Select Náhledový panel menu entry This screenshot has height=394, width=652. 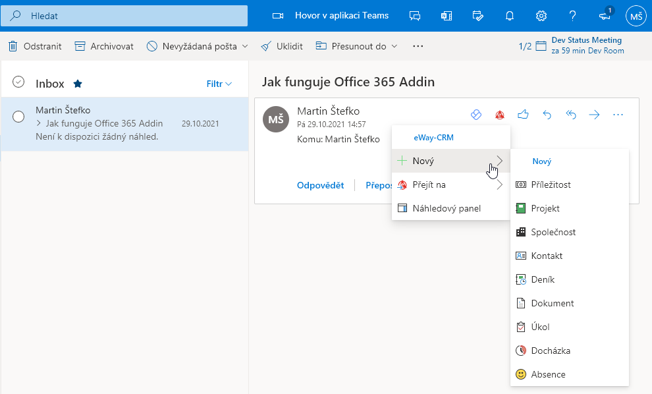(450, 208)
